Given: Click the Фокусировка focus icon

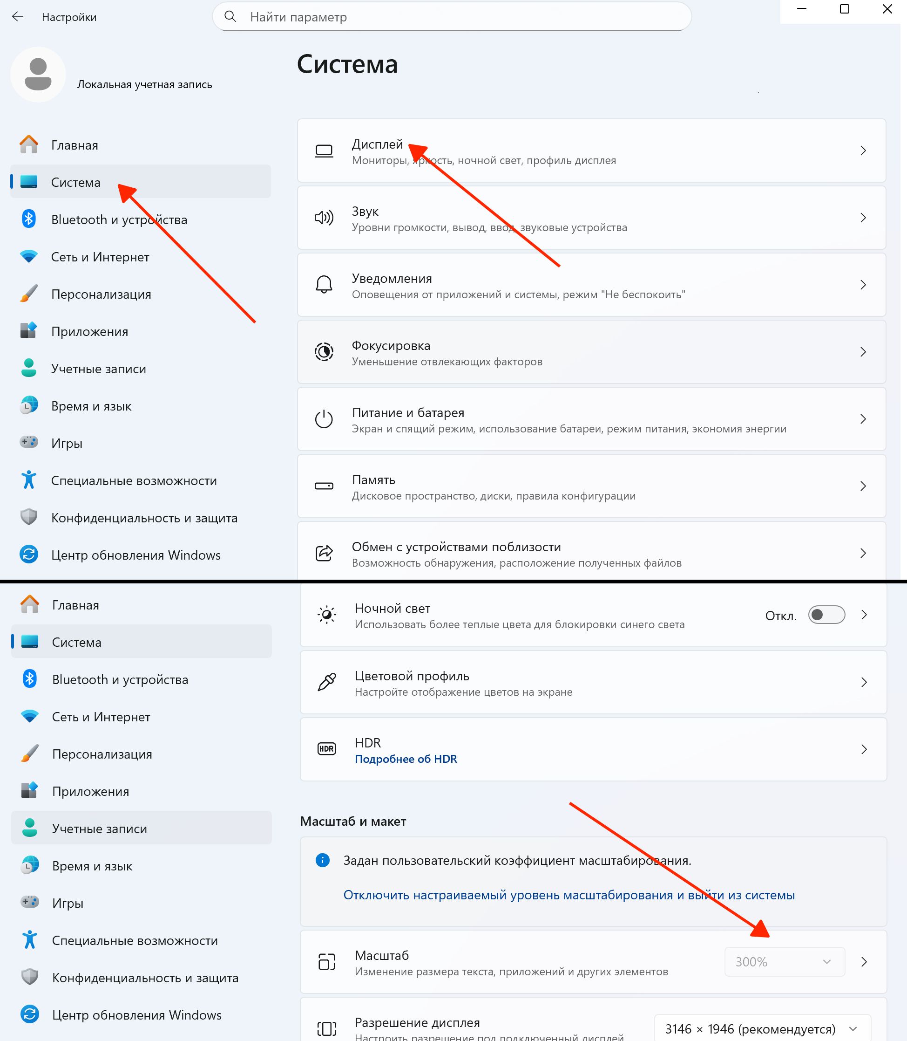Looking at the screenshot, I should [x=324, y=351].
